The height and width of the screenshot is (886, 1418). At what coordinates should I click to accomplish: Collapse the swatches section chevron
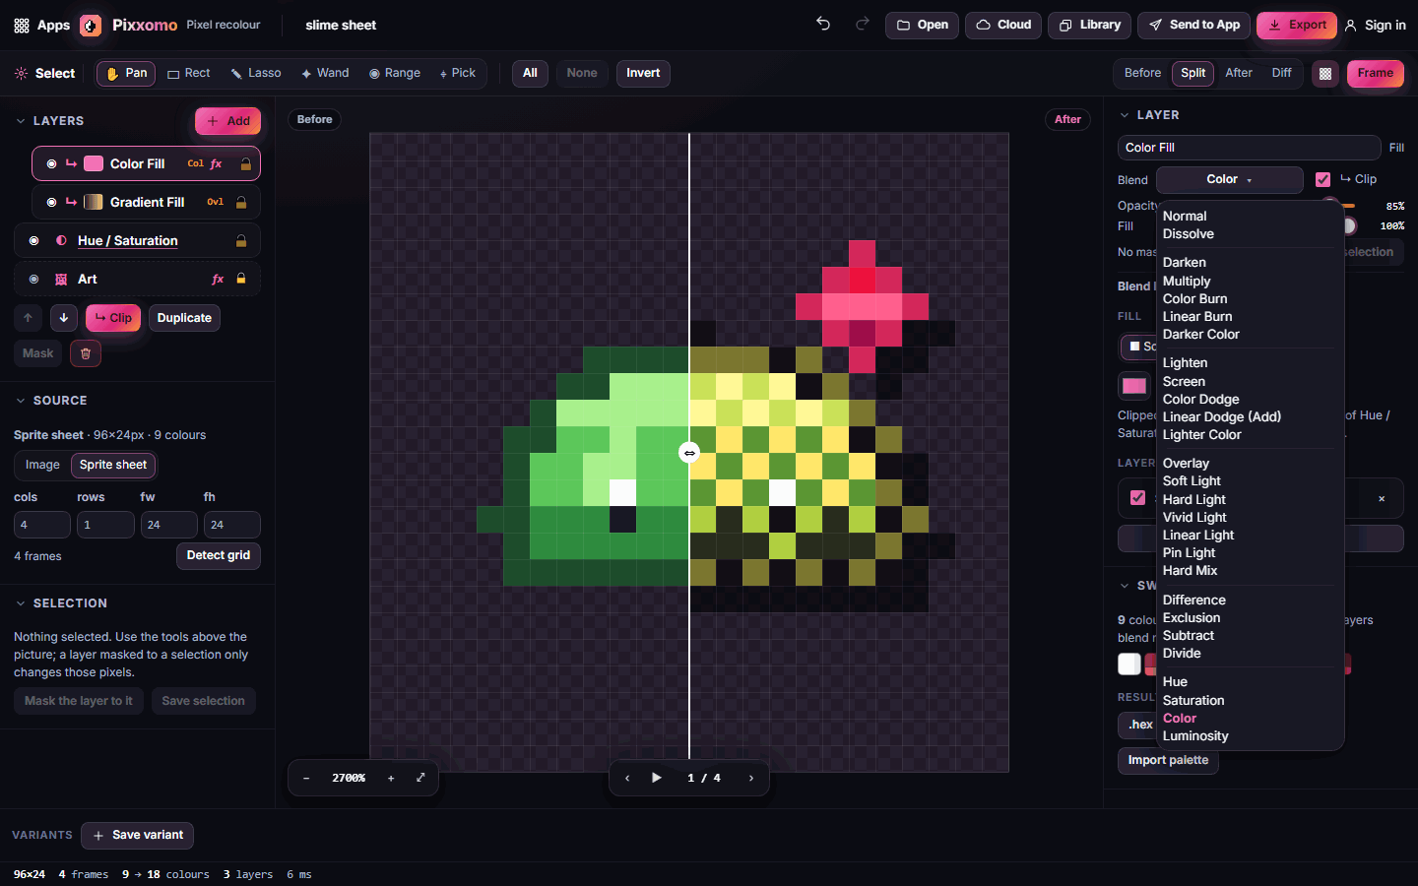(1125, 586)
